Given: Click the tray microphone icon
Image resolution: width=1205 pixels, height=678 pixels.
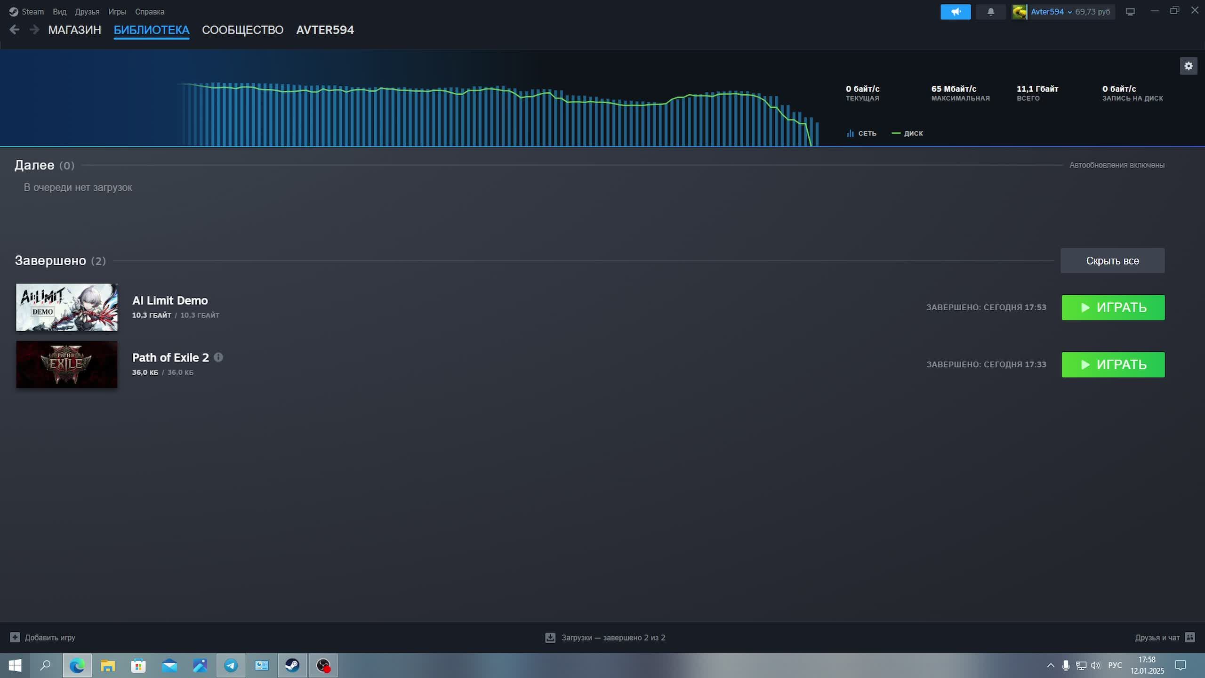Looking at the screenshot, I should point(1066,665).
